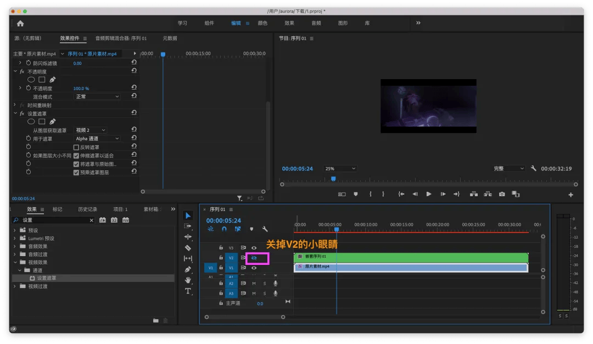Create rectangle mask under 设置遮罩
593x344 pixels.
click(42, 121)
